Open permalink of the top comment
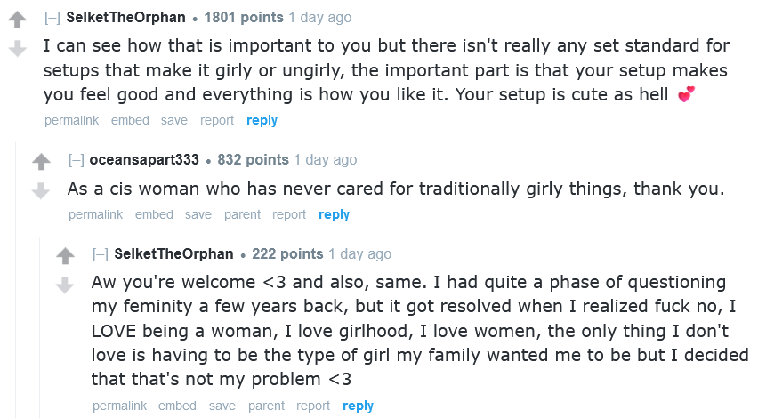The image size is (758, 418). tap(71, 120)
